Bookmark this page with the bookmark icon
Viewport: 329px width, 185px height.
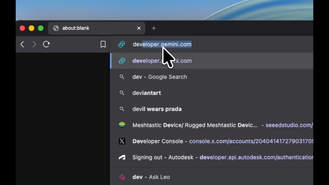(103, 44)
